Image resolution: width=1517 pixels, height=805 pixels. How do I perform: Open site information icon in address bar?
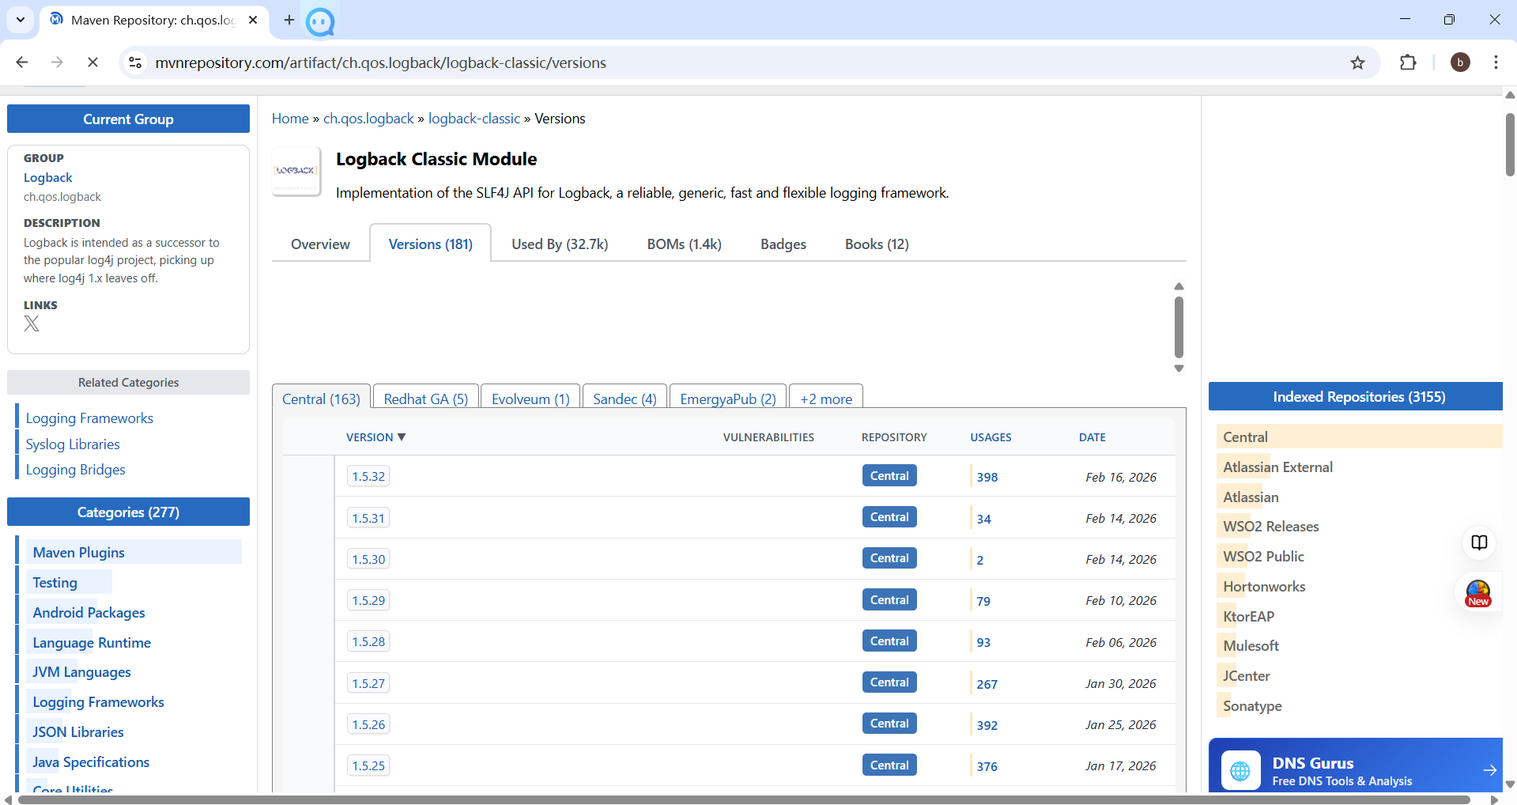(136, 62)
